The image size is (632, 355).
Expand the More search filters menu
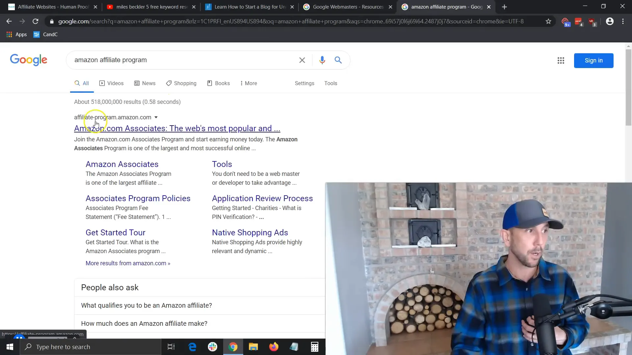249,83
